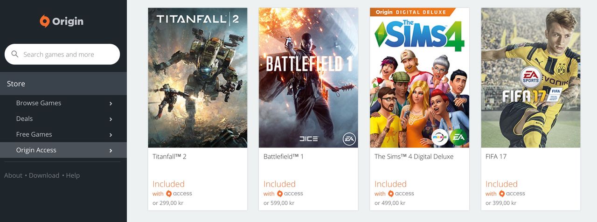Focus the Search games and more field
597x222 pixels.
[x=62, y=54]
